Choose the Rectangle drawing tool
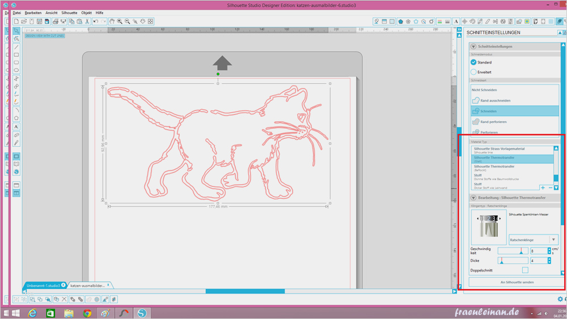This screenshot has height=319, width=567. coord(16,55)
